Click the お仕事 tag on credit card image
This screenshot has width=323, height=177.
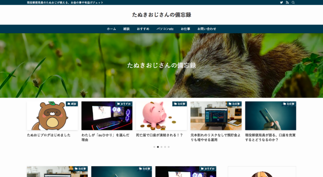click(x=289, y=104)
